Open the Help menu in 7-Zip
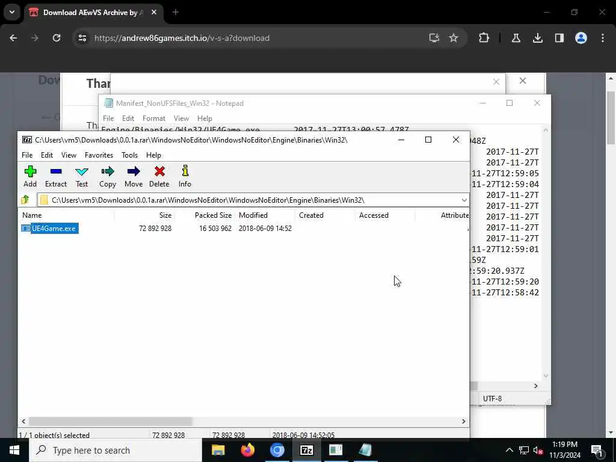 tap(153, 155)
